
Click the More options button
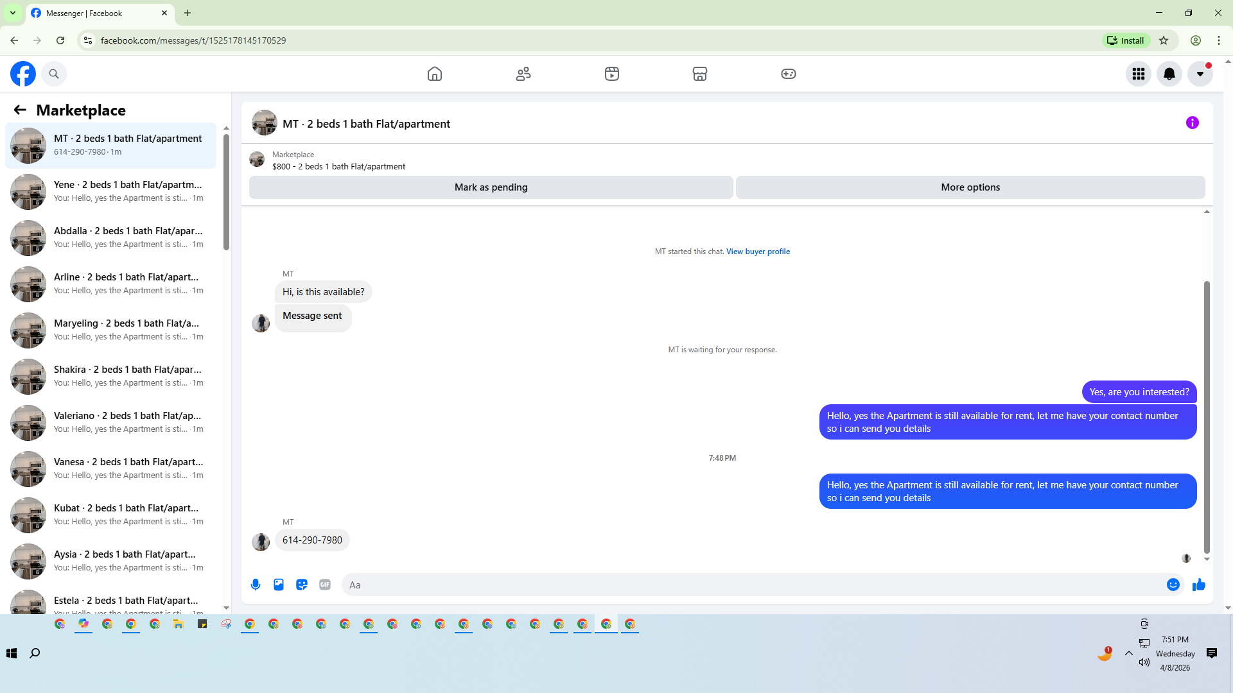pos(970,187)
